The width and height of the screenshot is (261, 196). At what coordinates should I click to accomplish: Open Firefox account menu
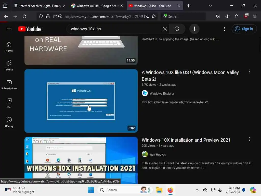(x=227, y=16)
